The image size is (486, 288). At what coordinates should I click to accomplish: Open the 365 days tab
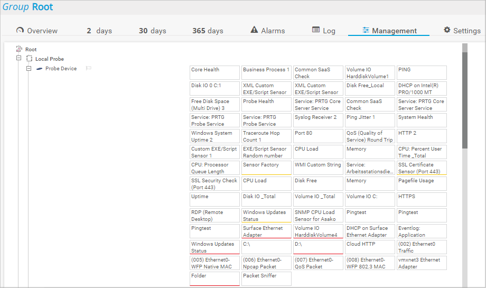tap(208, 31)
